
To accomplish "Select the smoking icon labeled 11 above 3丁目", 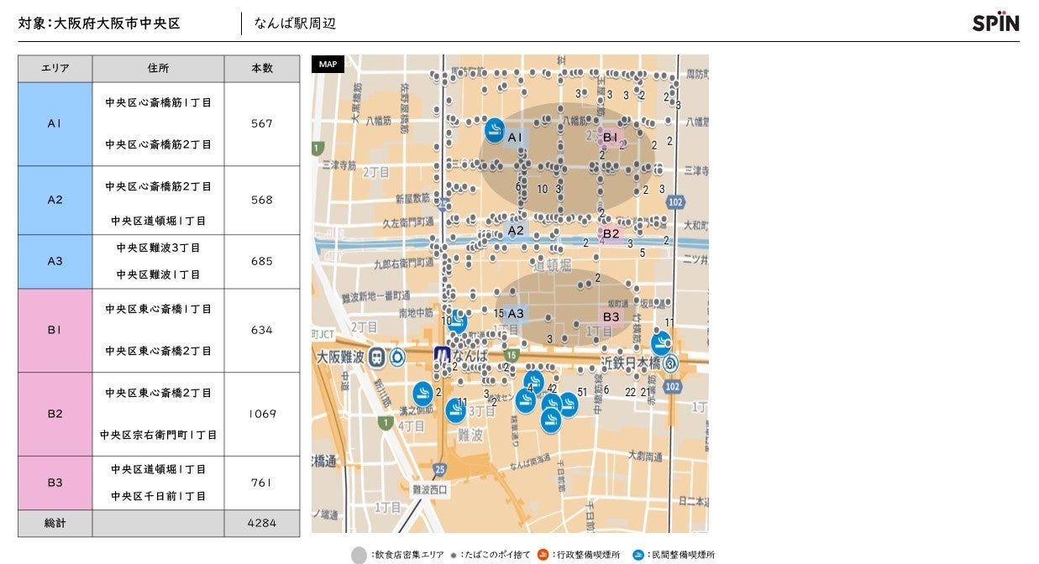I will 456,409.
